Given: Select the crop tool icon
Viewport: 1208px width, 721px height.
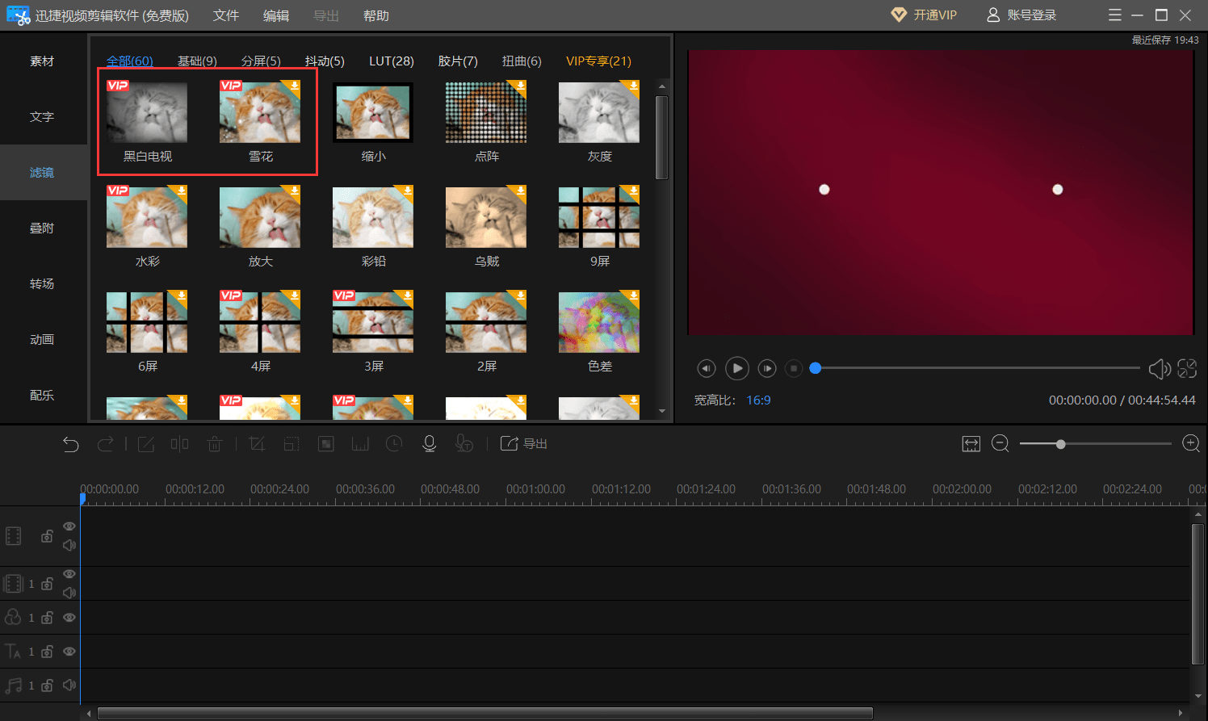Looking at the screenshot, I should coord(257,444).
